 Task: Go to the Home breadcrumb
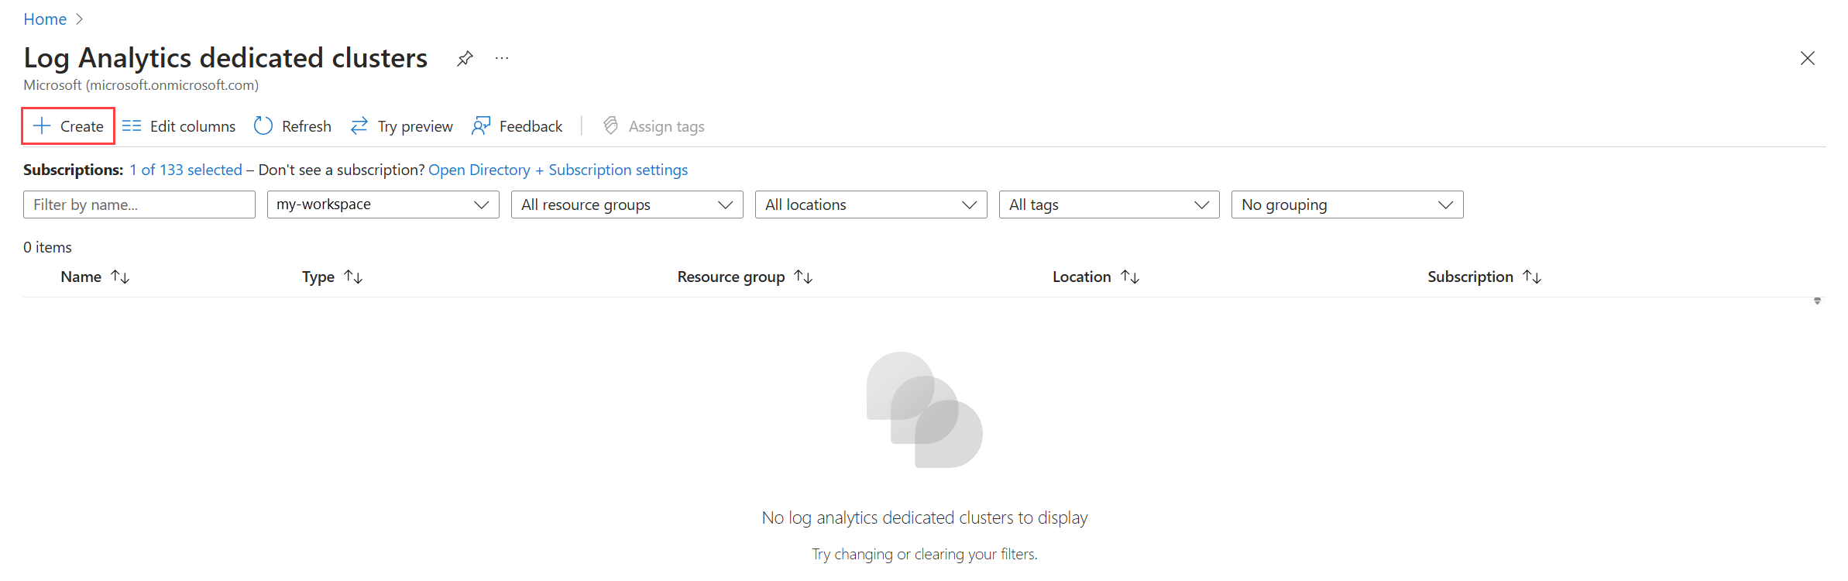click(45, 19)
